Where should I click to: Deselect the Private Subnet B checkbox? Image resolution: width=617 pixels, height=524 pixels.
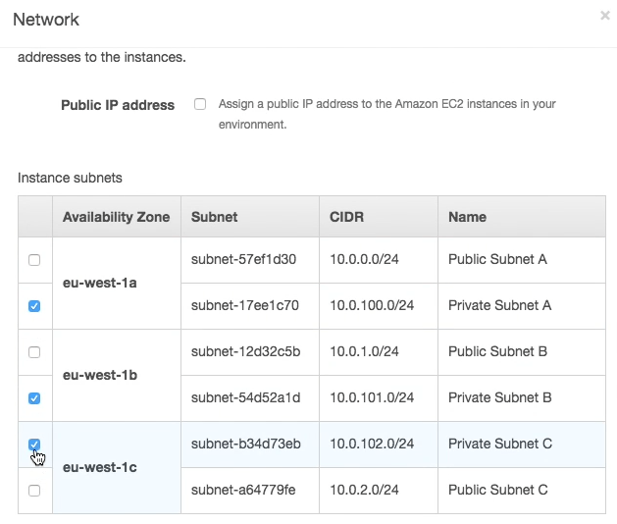pyautogui.click(x=34, y=398)
